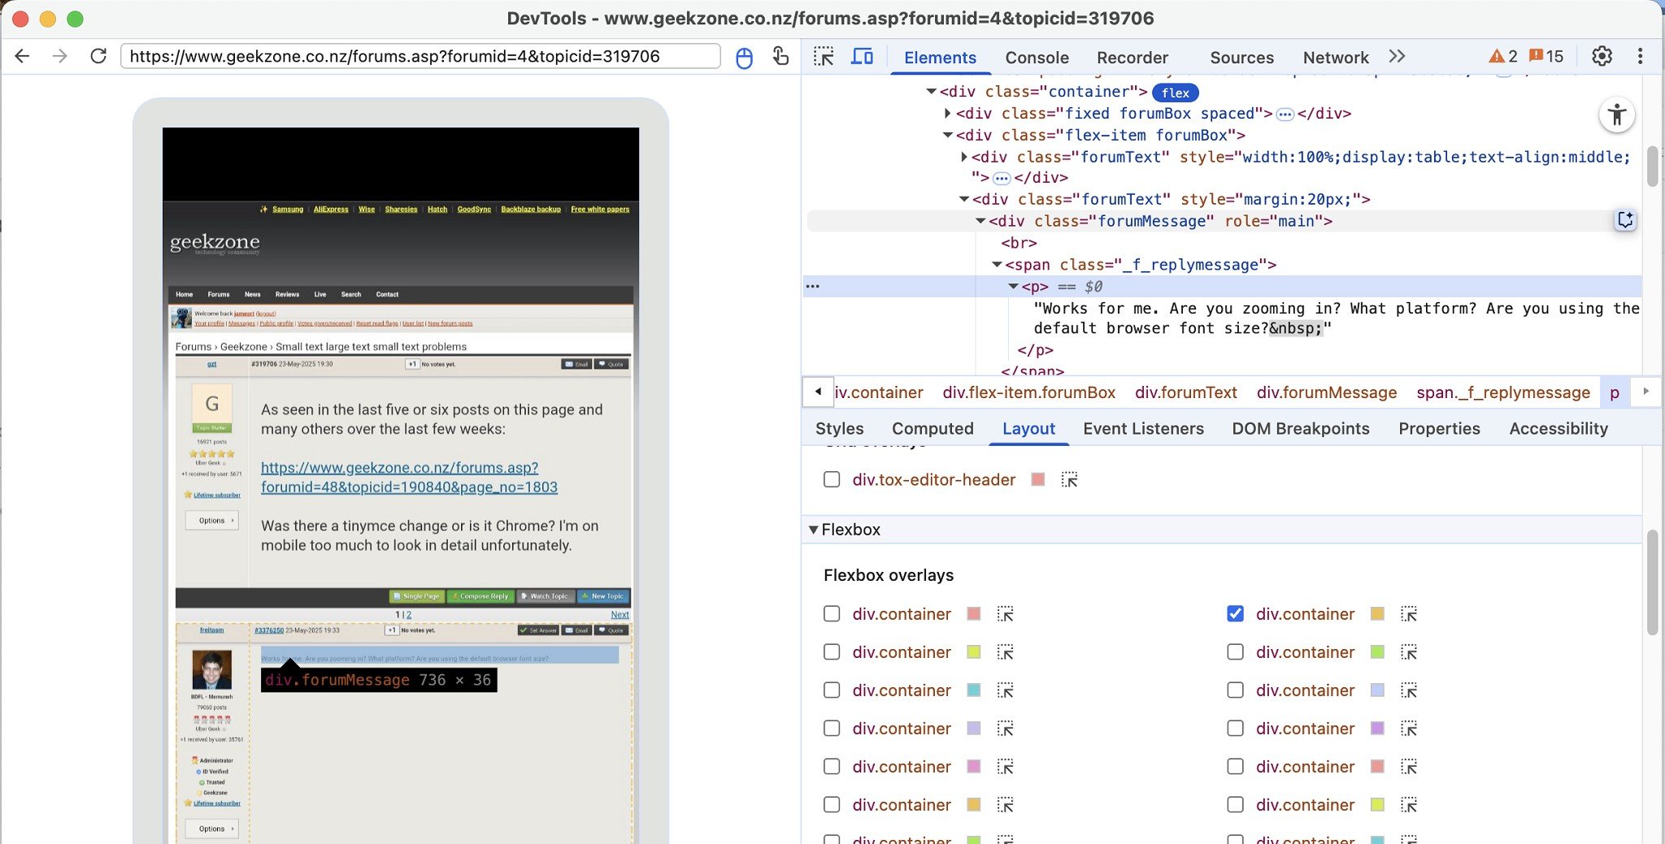Click the New Topic button on page
This screenshot has height=844, width=1665.
pos(602,596)
